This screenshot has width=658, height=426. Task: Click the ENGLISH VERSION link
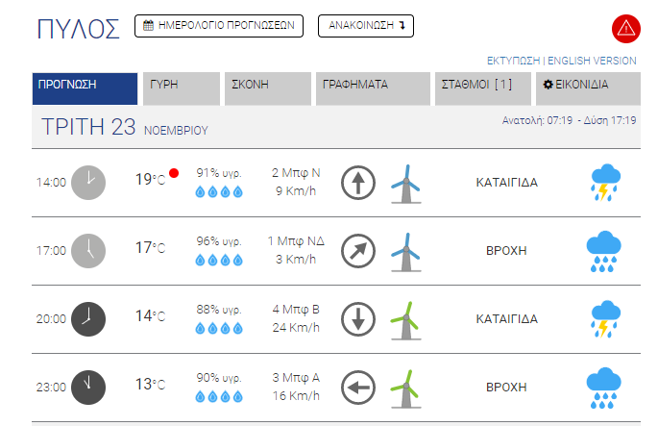click(x=592, y=61)
